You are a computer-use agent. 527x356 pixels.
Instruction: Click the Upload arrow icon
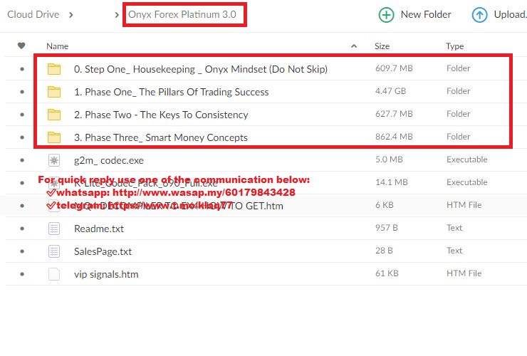coord(479,15)
